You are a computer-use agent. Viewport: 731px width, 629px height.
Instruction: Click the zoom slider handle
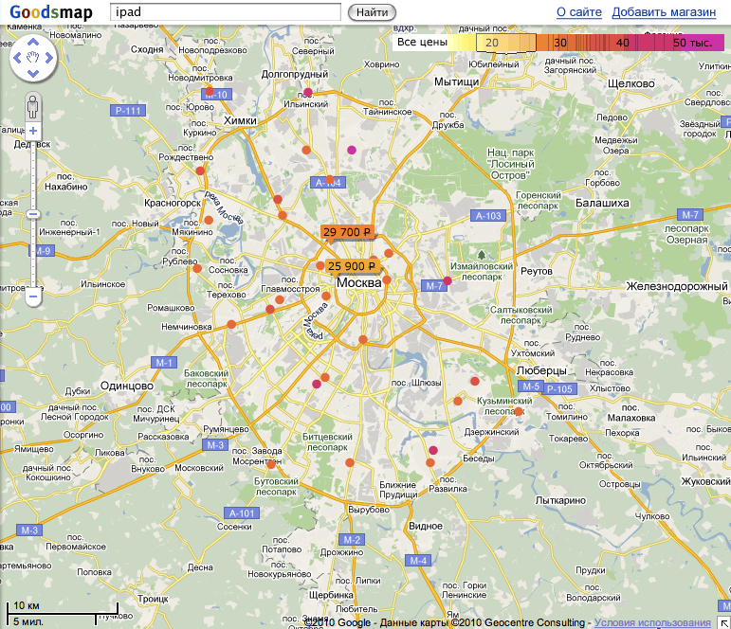(x=33, y=214)
